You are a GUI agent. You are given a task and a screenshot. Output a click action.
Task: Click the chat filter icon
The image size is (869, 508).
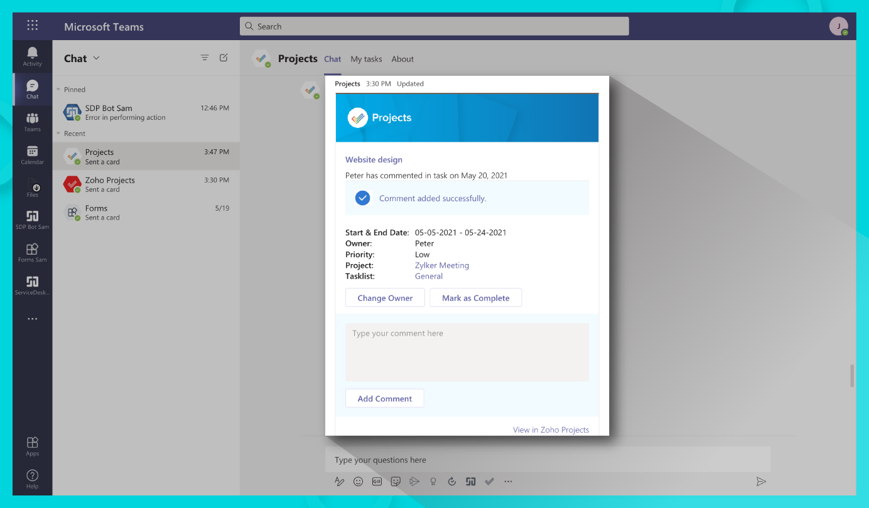click(205, 58)
